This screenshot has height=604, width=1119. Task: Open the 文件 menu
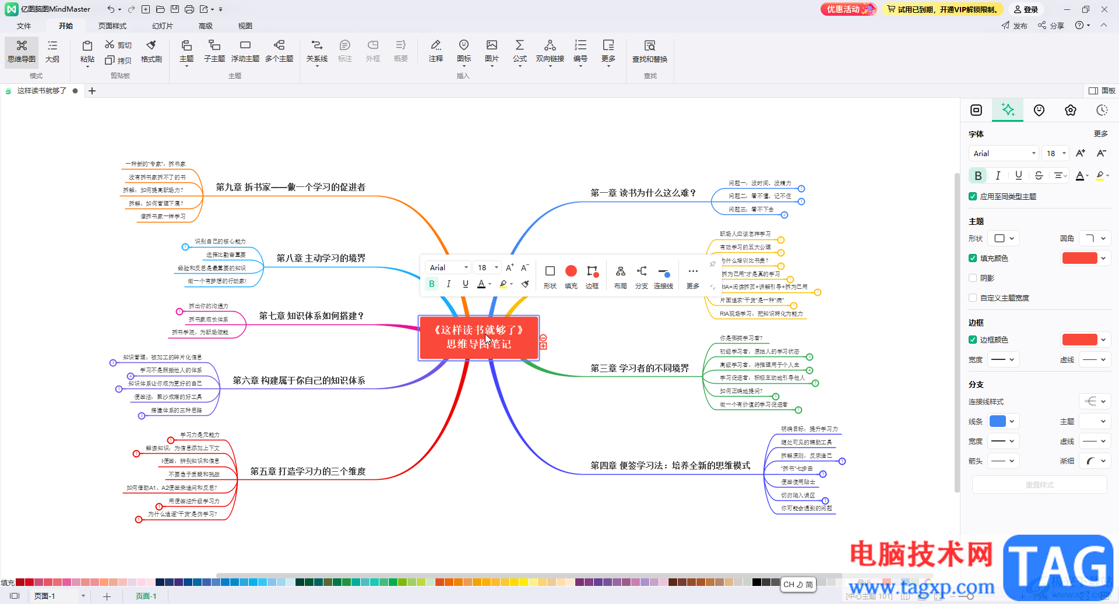(x=24, y=26)
